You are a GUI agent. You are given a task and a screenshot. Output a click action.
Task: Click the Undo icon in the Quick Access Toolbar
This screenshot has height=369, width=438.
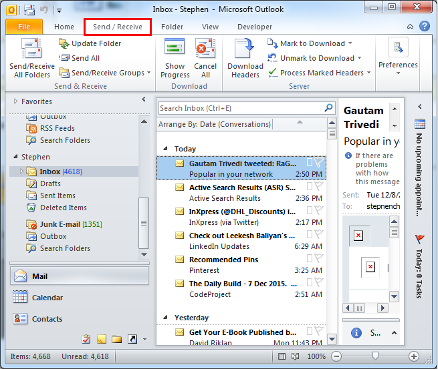coord(44,10)
